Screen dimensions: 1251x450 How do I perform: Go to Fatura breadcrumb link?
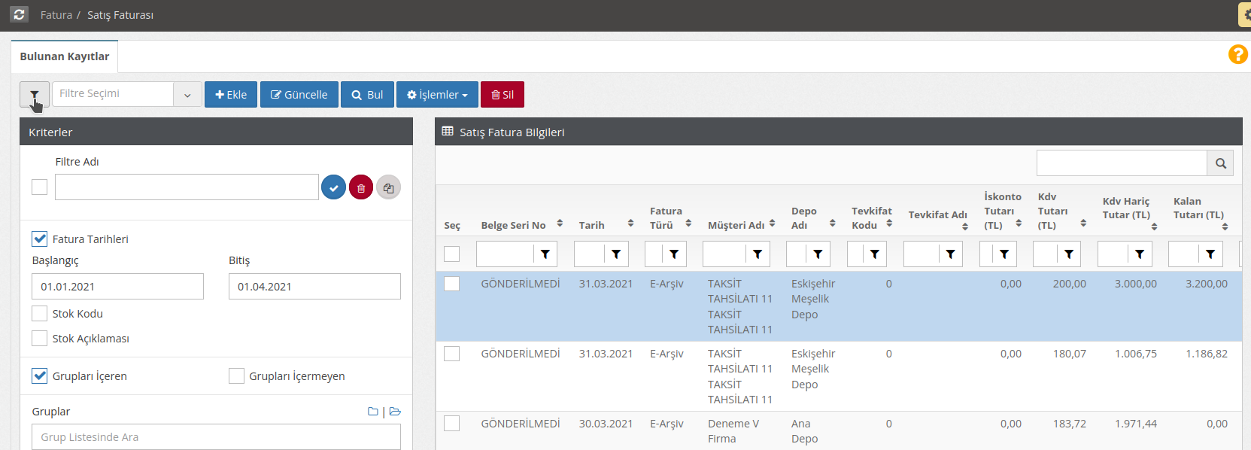coord(56,15)
